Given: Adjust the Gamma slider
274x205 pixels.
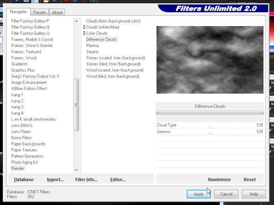Looking at the screenshot, I should pos(210,133).
